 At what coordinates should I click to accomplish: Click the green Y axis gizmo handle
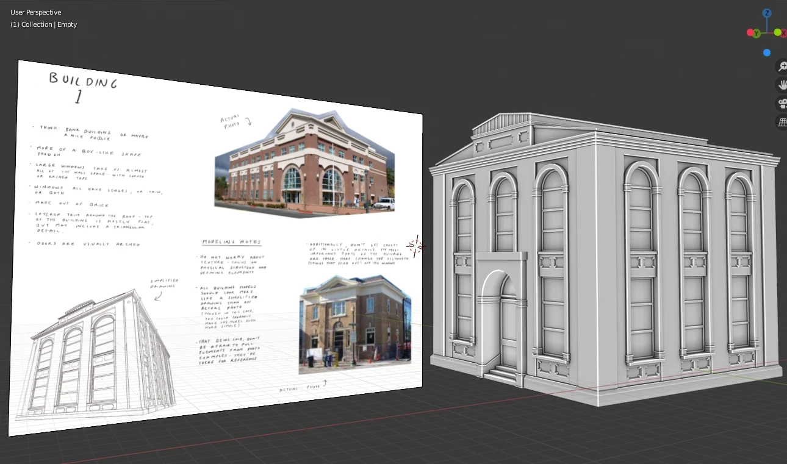click(x=756, y=33)
